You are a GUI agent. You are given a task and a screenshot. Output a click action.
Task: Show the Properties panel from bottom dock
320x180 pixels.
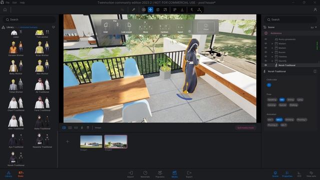287,174
